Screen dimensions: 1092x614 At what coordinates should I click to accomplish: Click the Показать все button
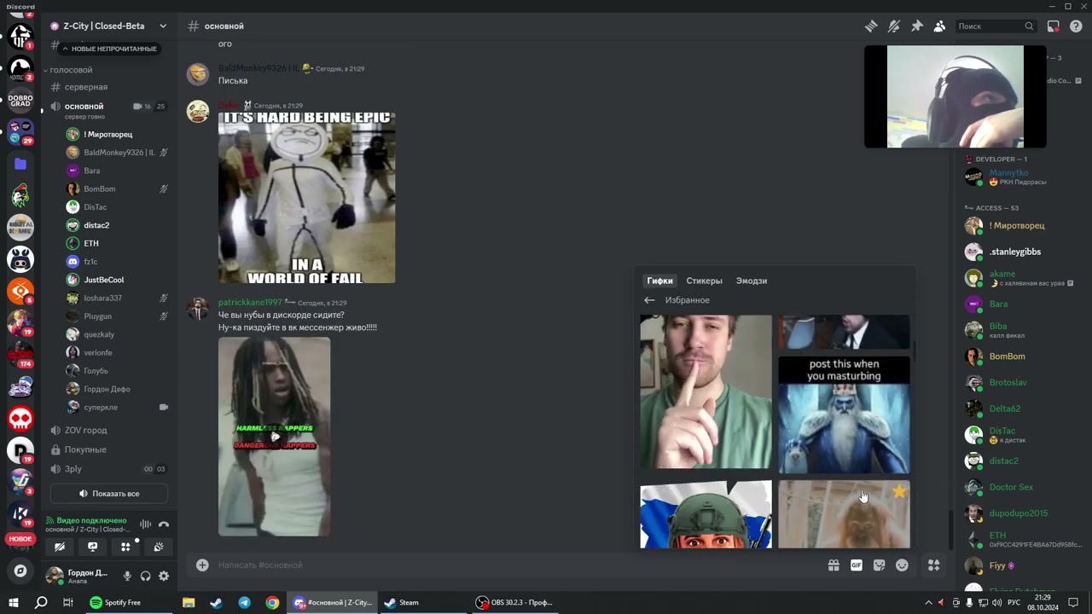click(108, 494)
